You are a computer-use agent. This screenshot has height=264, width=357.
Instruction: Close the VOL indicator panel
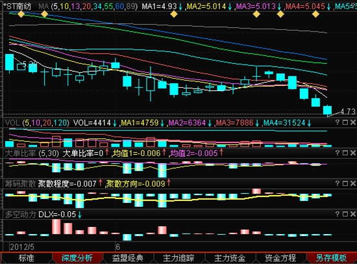click(352, 122)
